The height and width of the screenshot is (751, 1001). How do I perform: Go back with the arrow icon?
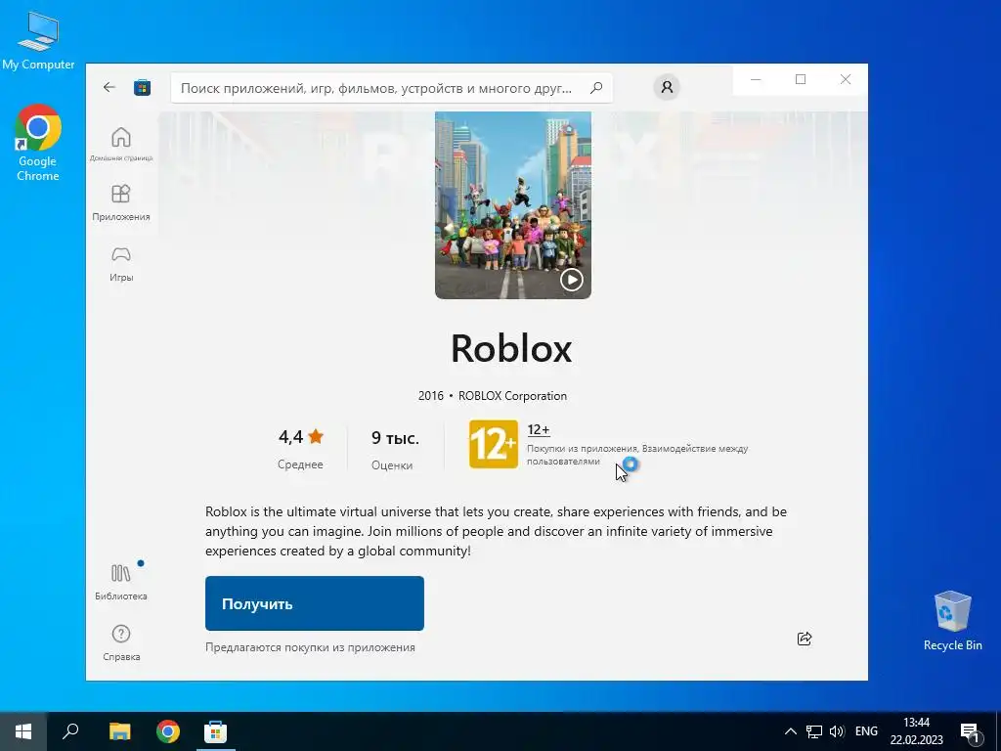pos(109,87)
